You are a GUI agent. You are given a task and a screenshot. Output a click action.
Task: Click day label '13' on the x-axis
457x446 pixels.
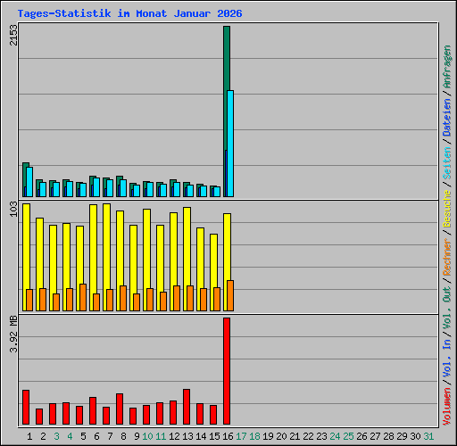coord(187,436)
